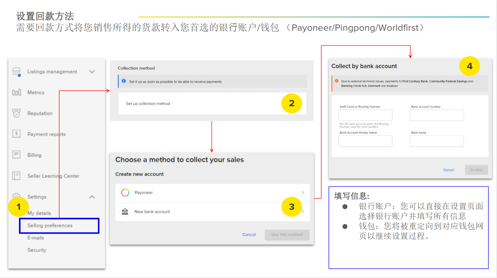Select the New bank account method
The image size is (497, 278).
click(213, 212)
